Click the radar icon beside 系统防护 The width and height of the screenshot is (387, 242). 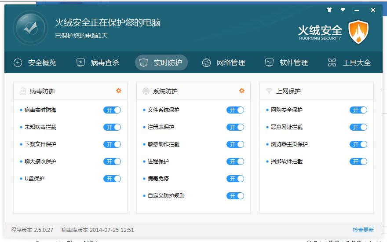pos(146,92)
